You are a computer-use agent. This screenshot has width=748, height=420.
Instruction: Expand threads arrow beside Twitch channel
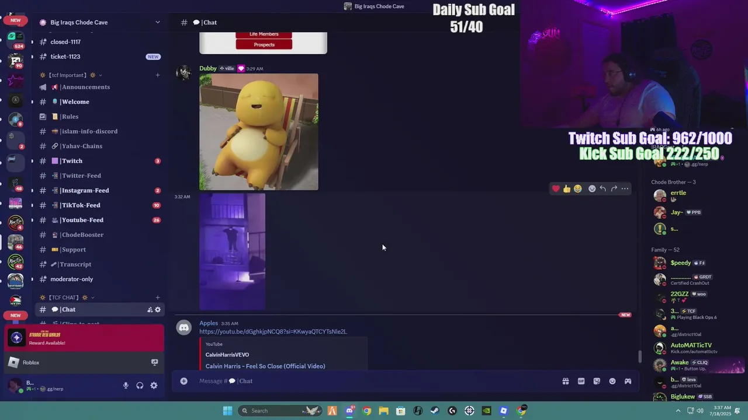click(x=32, y=161)
